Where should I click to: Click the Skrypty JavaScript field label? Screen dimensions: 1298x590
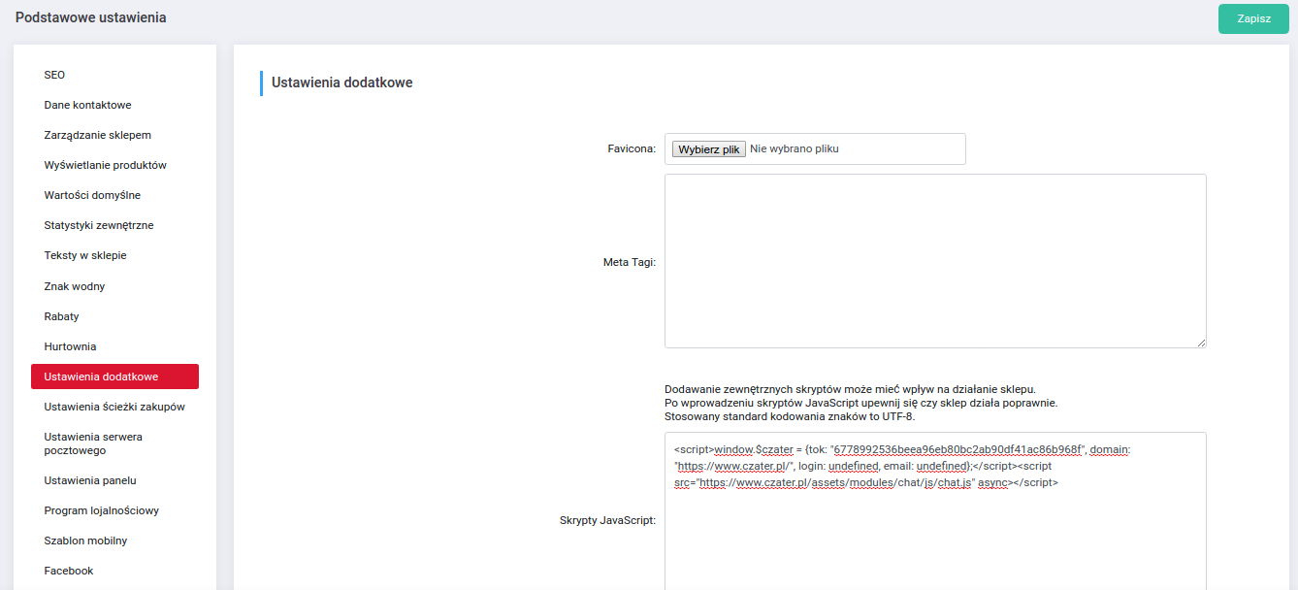click(608, 520)
